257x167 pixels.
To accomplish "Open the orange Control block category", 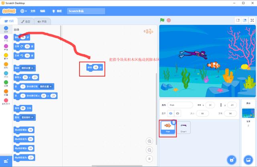I will pos(6,64).
